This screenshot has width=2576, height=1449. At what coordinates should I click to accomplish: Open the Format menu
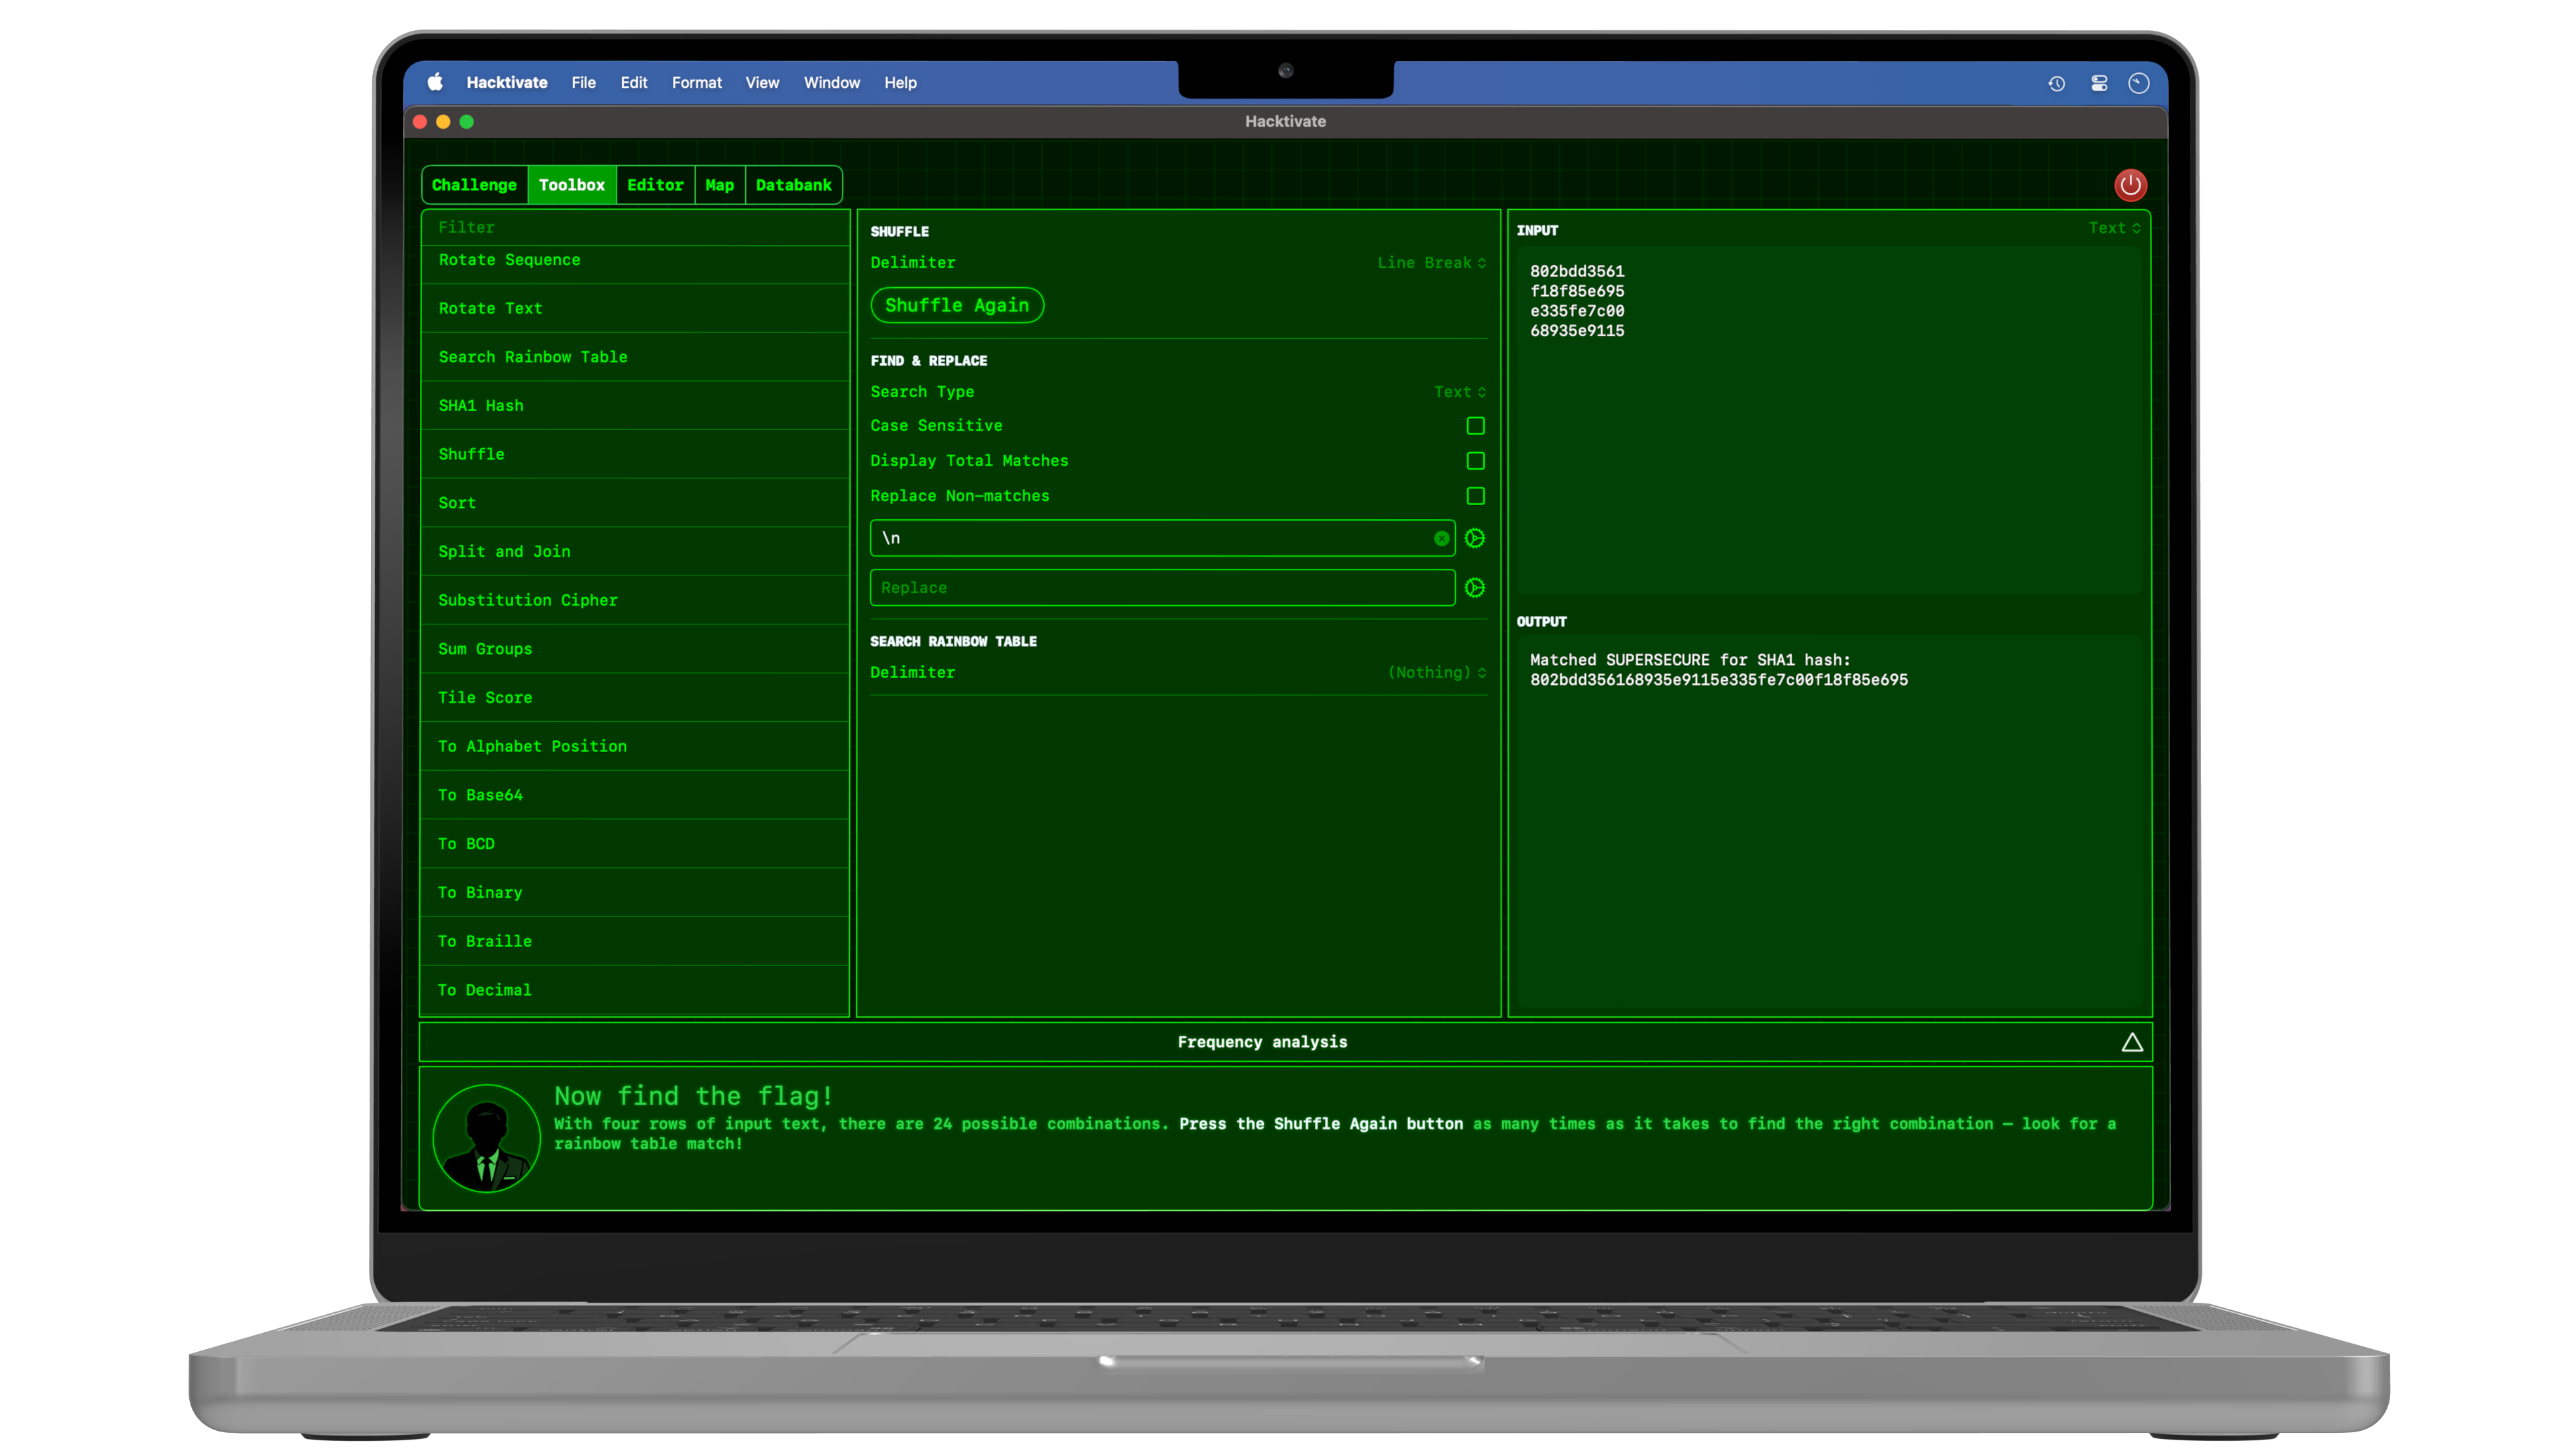pos(696,83)
